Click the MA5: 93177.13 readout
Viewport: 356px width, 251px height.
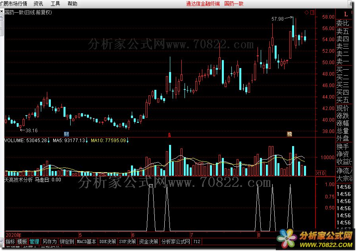coord(69,141)
